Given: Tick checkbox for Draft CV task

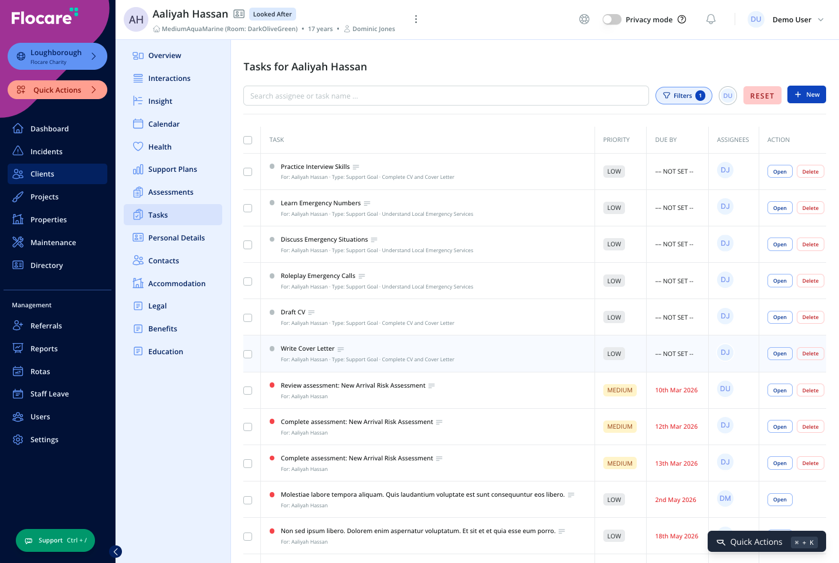Looking at the screenshot, I should (247, 318).
